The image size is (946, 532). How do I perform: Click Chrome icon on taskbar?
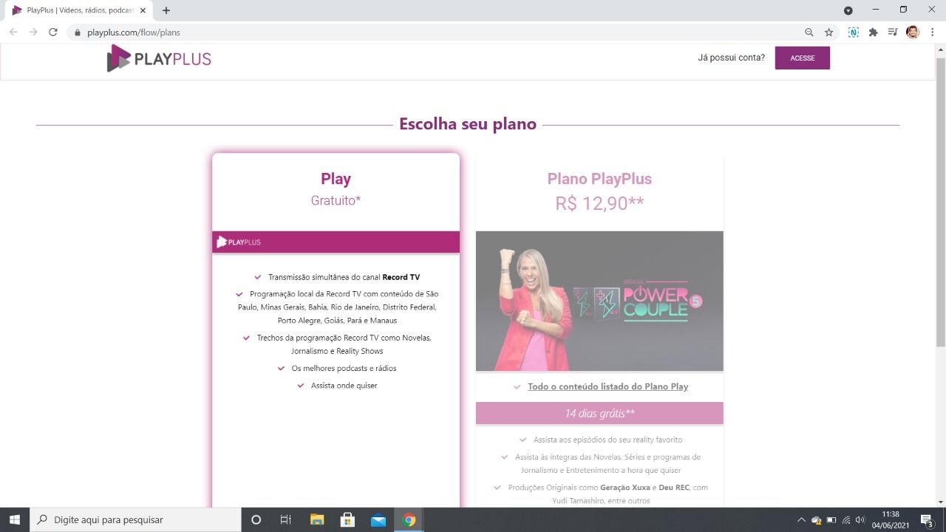coord(409,519)
